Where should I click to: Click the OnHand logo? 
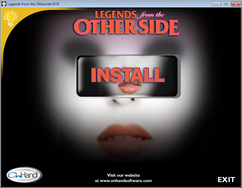click(24, 175)
